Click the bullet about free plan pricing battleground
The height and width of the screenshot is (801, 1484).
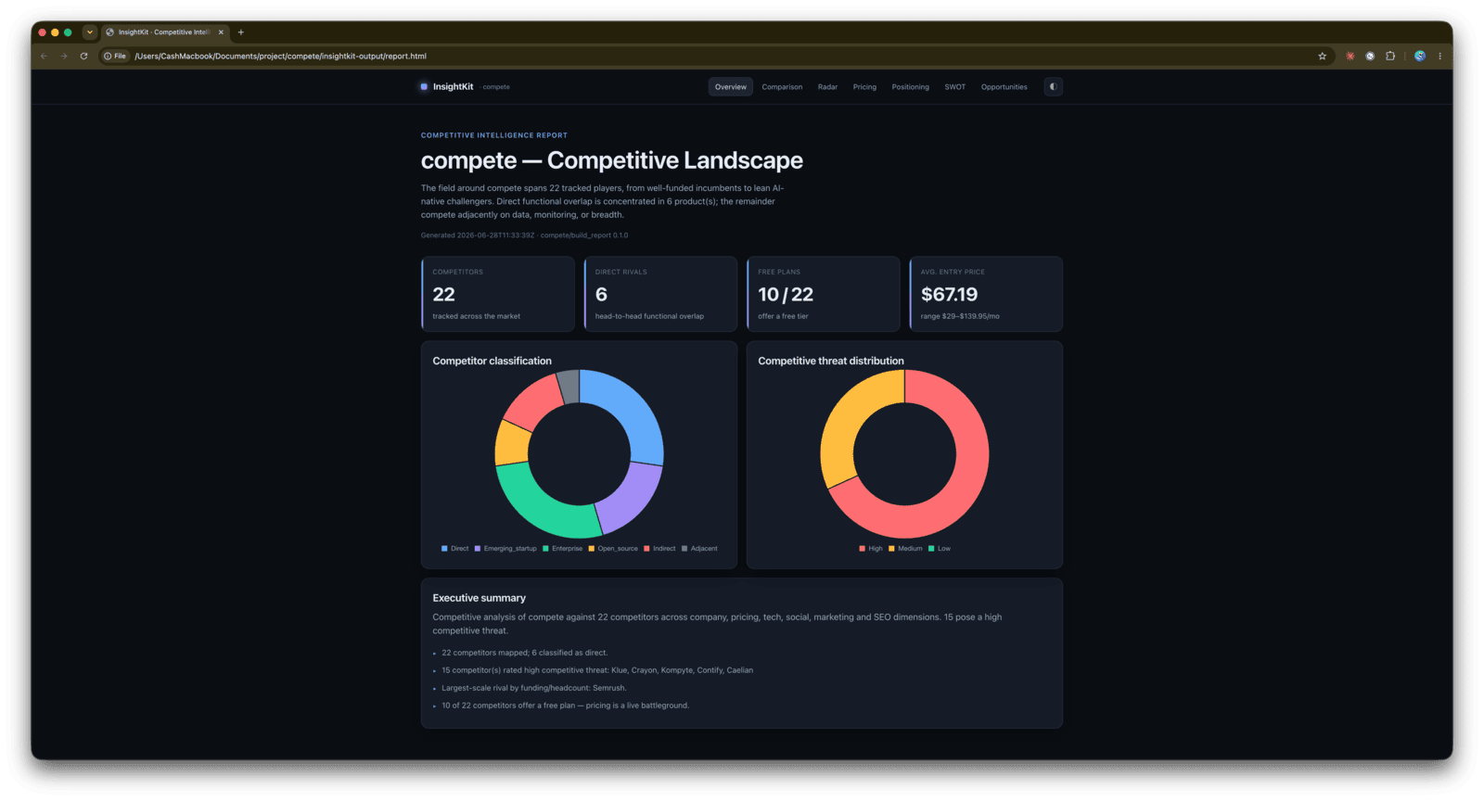pyautogui.click(x=565, y=706)
